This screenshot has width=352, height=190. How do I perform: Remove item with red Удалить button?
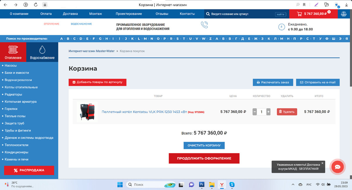click(x=287, y=112)
